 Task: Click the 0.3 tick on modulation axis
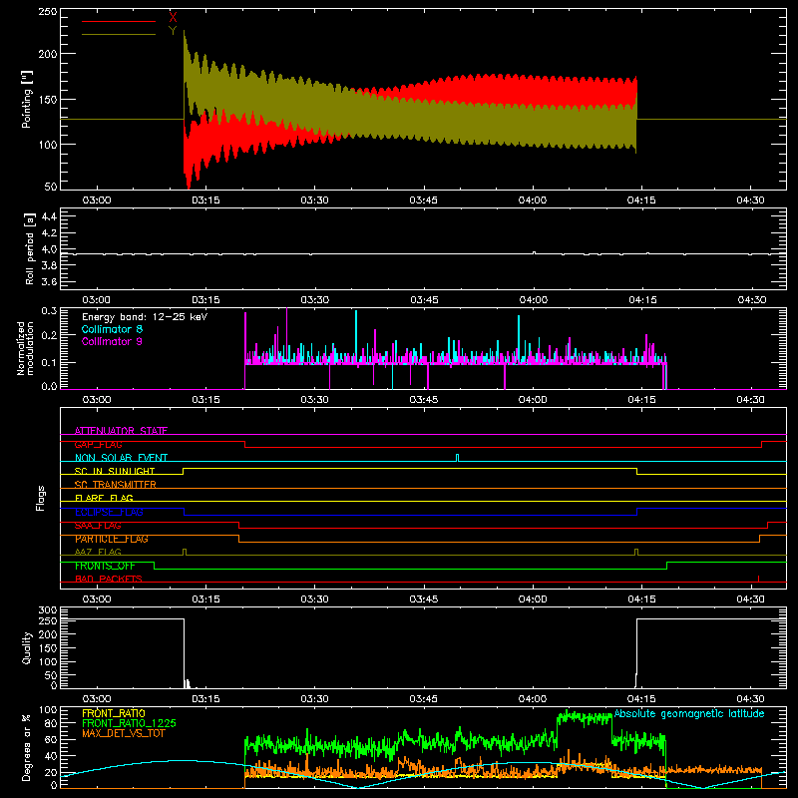click(x=49, y=310)
